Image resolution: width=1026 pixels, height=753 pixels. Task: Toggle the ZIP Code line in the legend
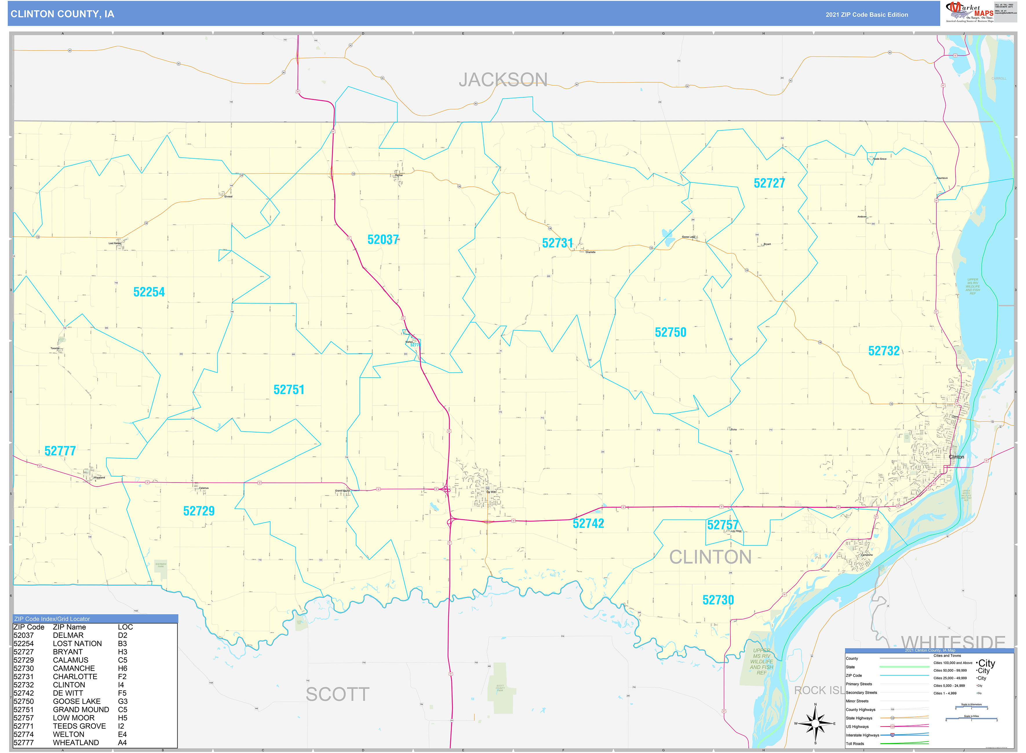(x=905, y=675)
